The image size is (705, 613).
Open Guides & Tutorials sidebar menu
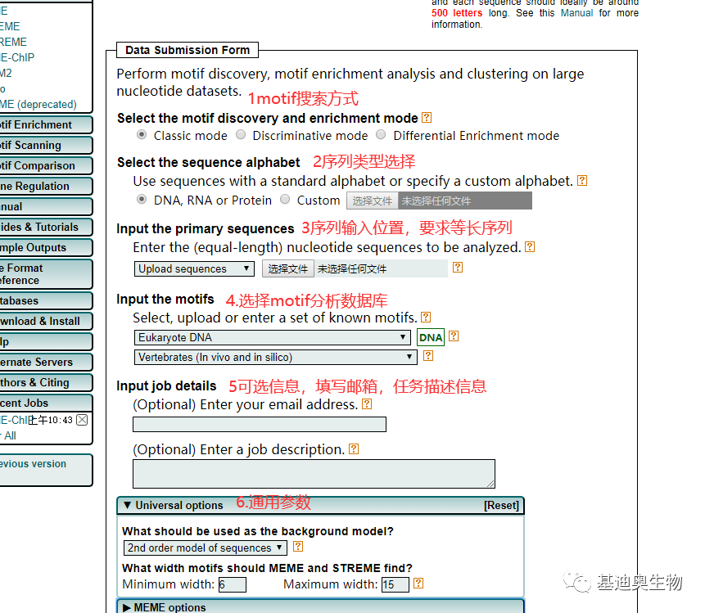coord(45,227)
